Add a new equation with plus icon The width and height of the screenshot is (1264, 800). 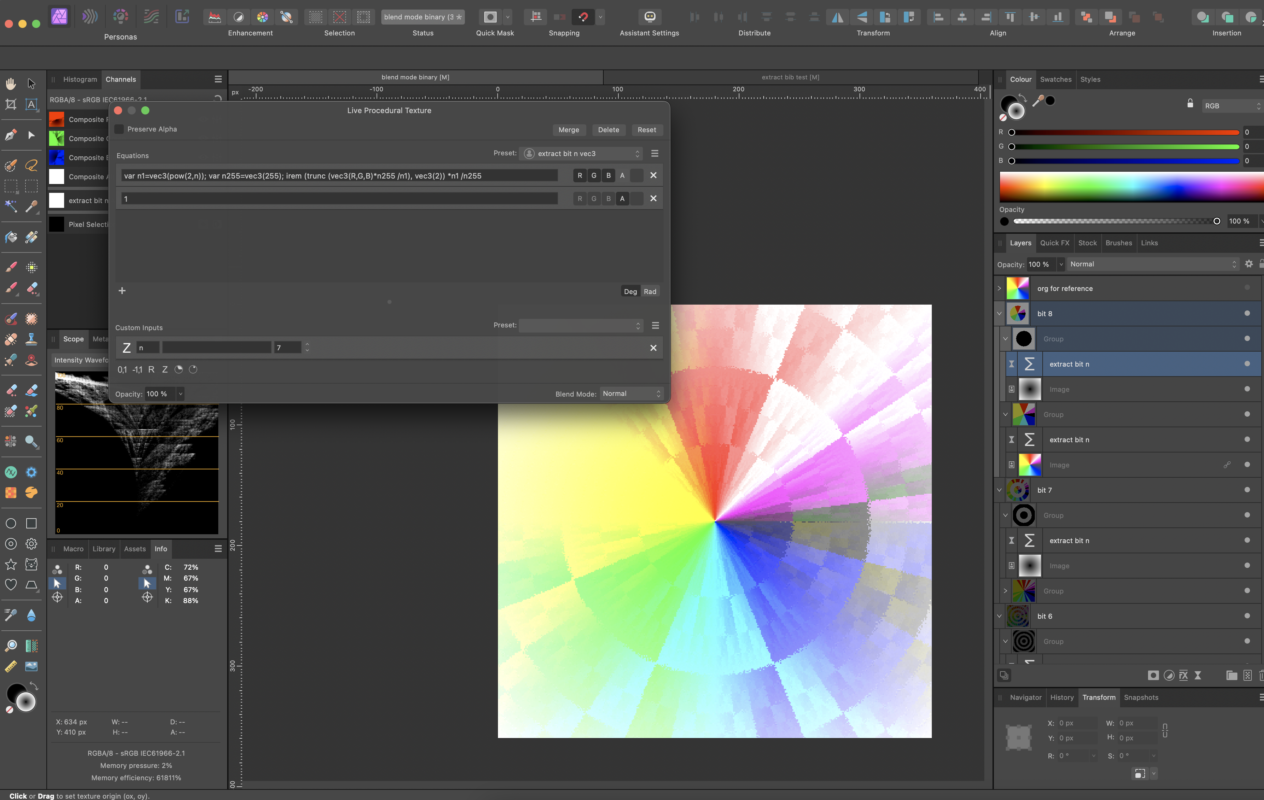(122, 290)
